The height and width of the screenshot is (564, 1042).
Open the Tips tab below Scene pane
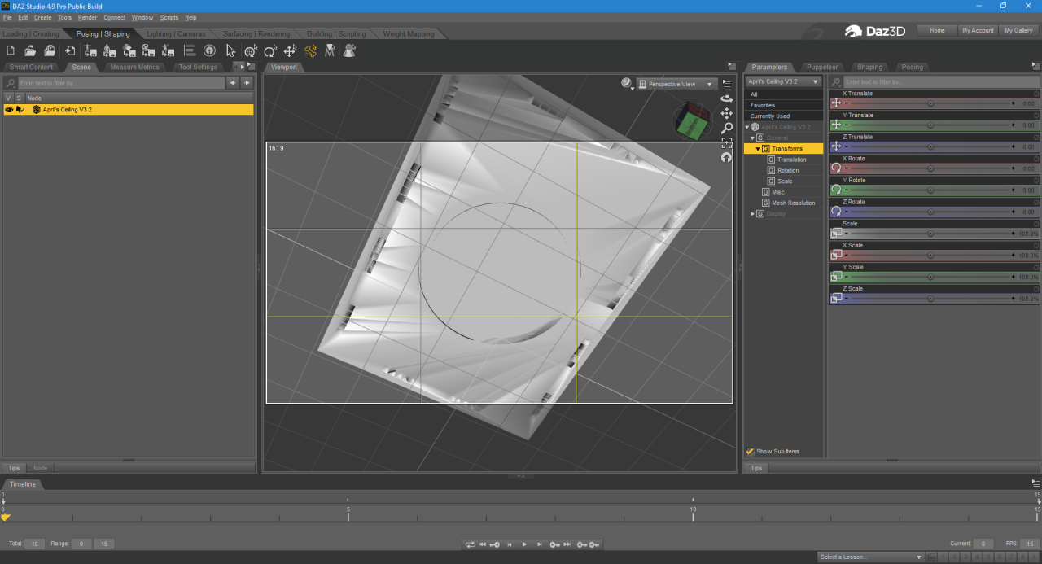pos(14,468)
